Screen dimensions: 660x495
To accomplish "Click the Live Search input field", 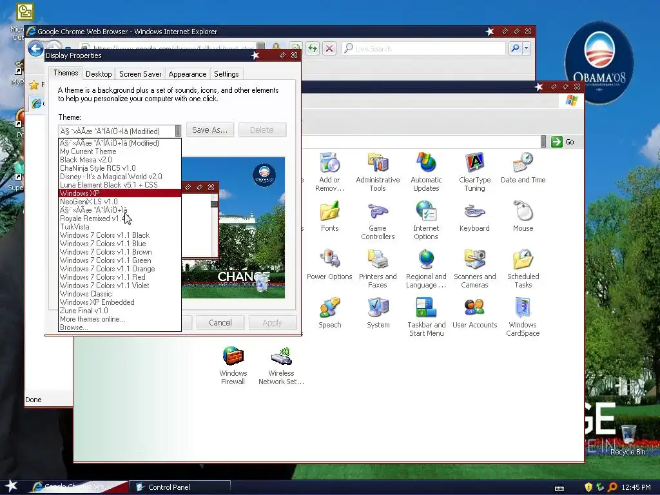I will pos(424,49).
